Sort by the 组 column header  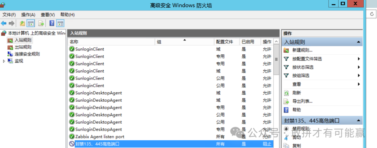pos(185,42)
